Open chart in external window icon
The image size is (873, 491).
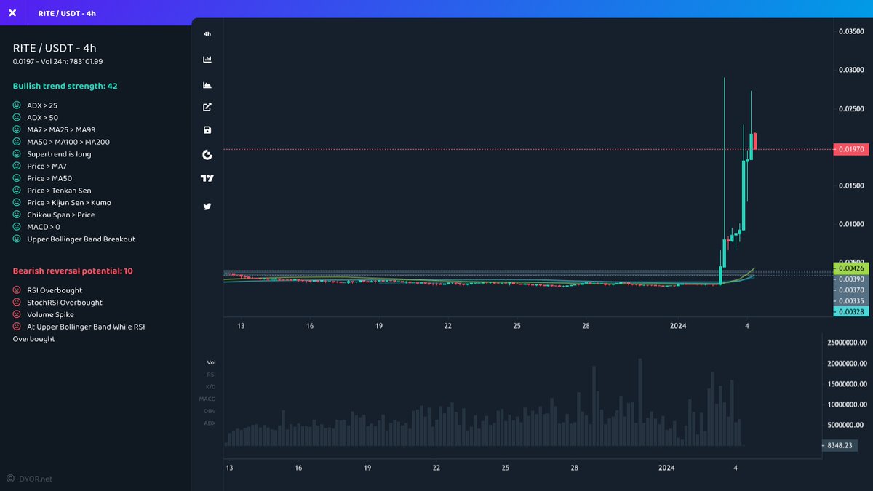(207, 107)
